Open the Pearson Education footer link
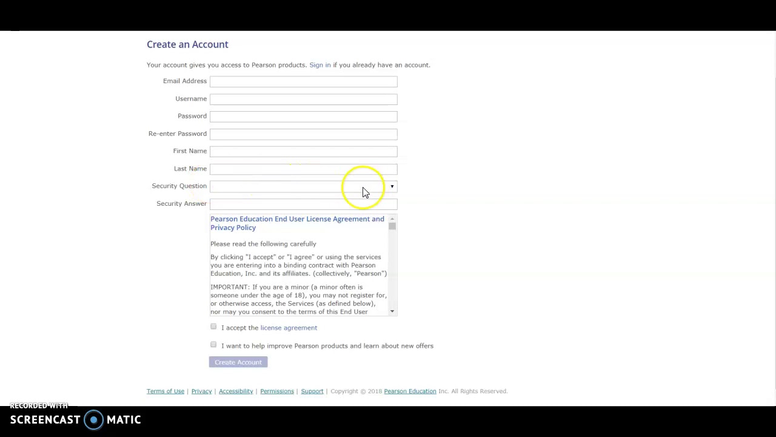The image size is (776, 437). 410,391
